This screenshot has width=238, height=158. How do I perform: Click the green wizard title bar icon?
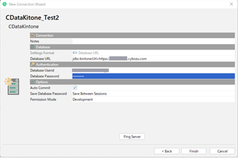pos(5,4)
